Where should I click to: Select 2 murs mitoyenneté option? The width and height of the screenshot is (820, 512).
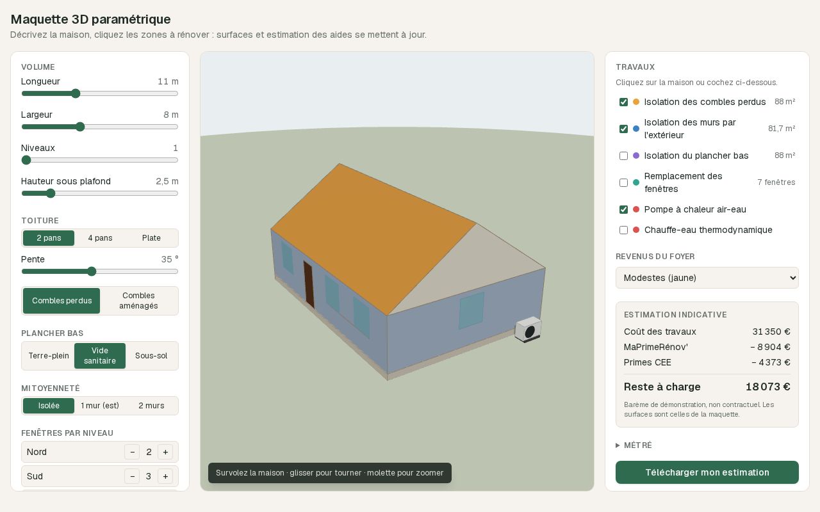[x=151, y=406]
